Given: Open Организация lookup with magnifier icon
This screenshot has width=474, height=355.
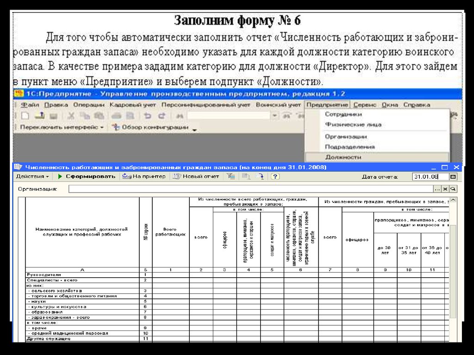Looking at the screenshot, I should coord(453,189).
